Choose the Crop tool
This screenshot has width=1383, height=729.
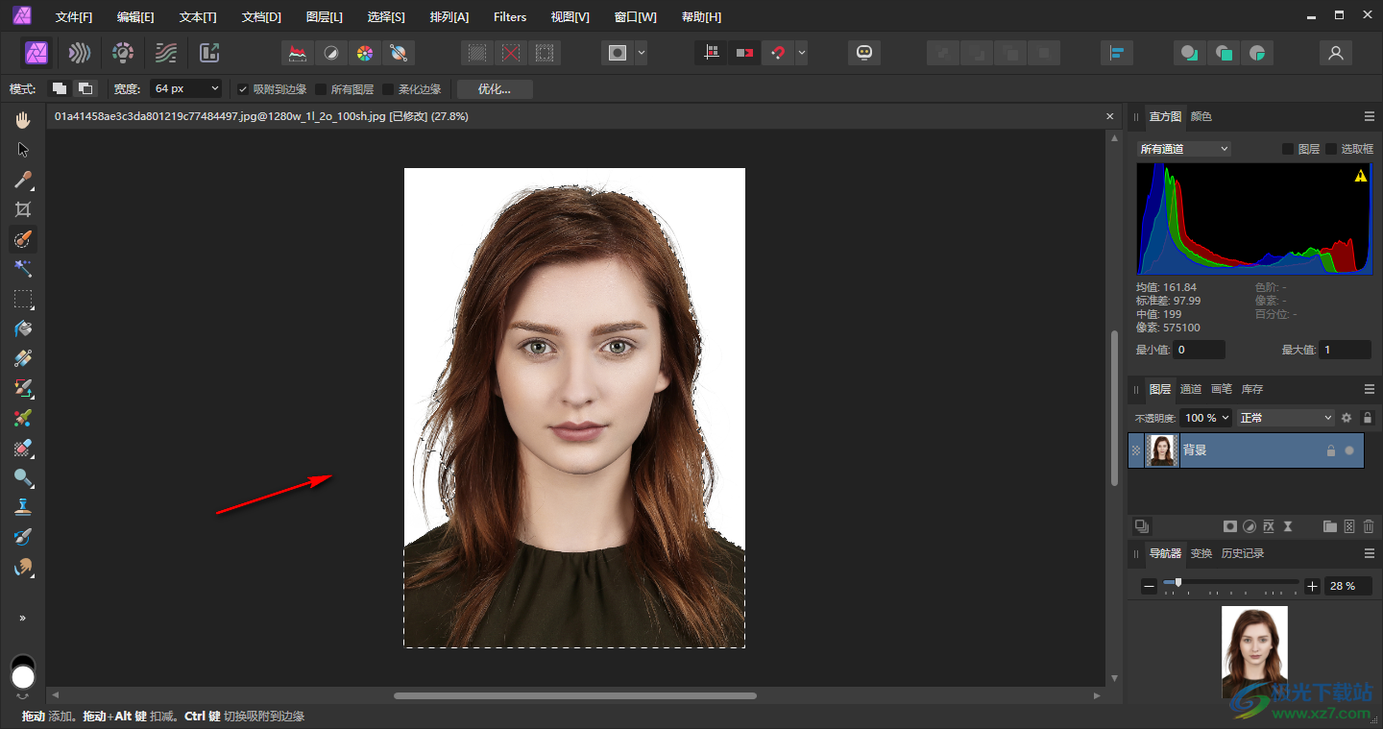pos(23,209)
